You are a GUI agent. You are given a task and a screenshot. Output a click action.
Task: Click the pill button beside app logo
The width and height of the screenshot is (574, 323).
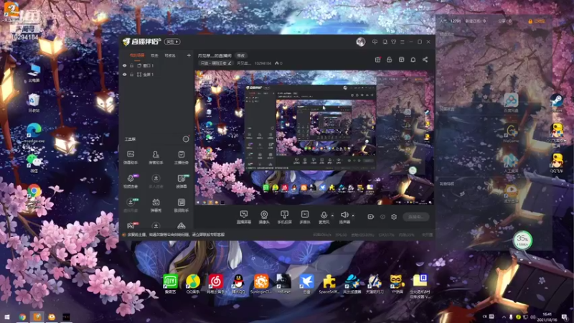point(172,42)
